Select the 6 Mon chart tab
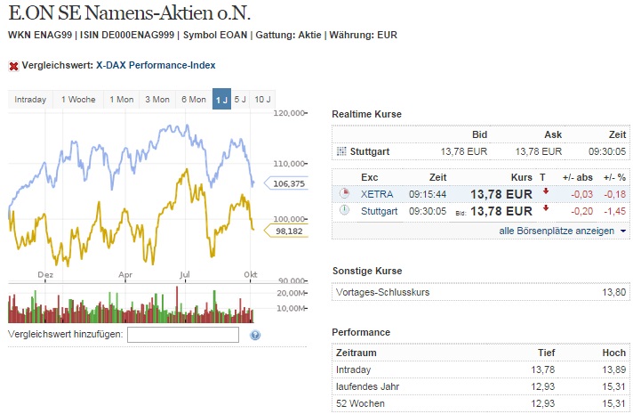The width and height of the screenshot is (633, 414). click(194, 100)
